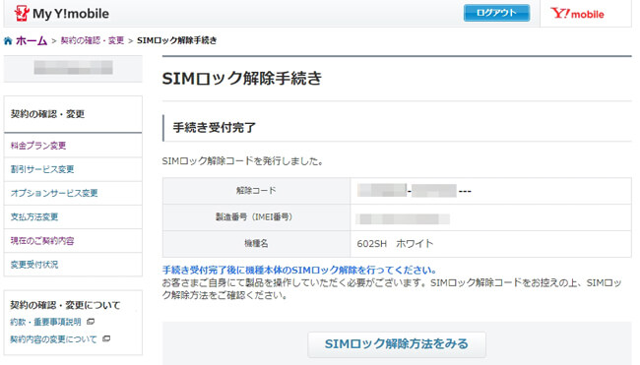Click the Y!mobile brand logo at top right

pos(577,14)
